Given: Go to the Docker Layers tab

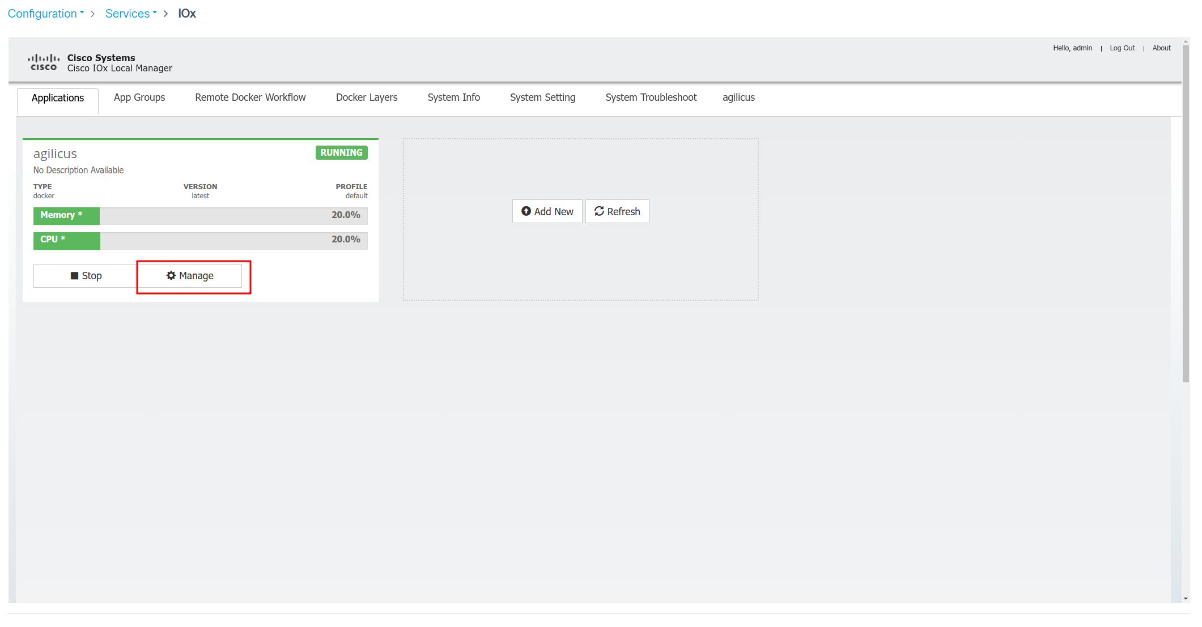Looking at the screenshot, I should click(x=367, y=97).
